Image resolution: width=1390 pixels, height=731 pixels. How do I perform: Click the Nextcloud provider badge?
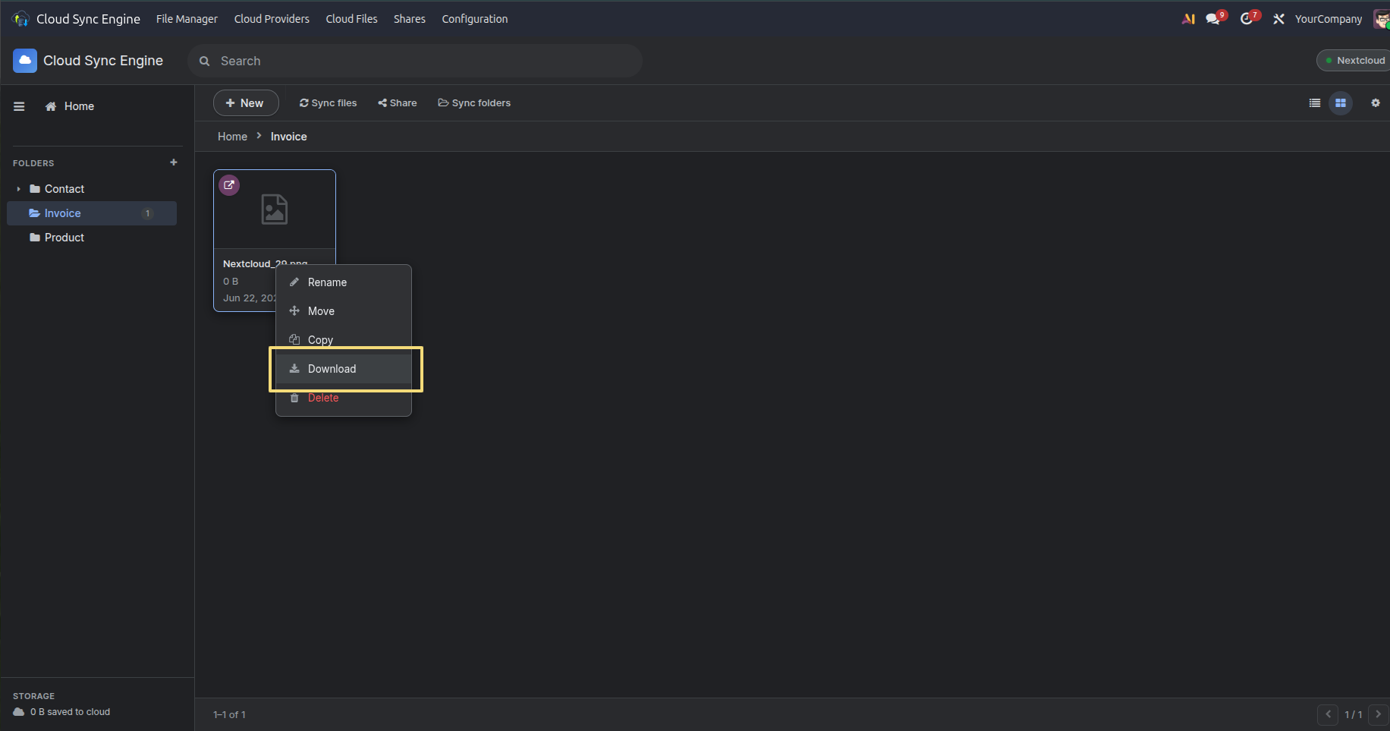point(1355,61)
